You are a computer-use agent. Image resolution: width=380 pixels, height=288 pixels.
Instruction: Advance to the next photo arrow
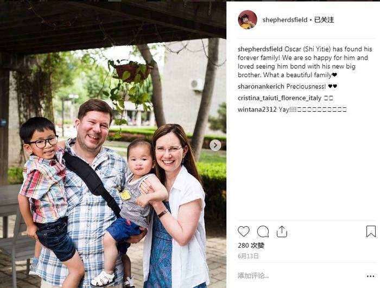click(215, 145)
